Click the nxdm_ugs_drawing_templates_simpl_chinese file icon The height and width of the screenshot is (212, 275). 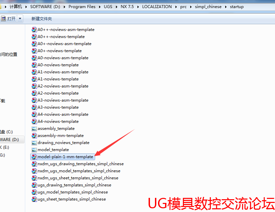pos(34,164)
